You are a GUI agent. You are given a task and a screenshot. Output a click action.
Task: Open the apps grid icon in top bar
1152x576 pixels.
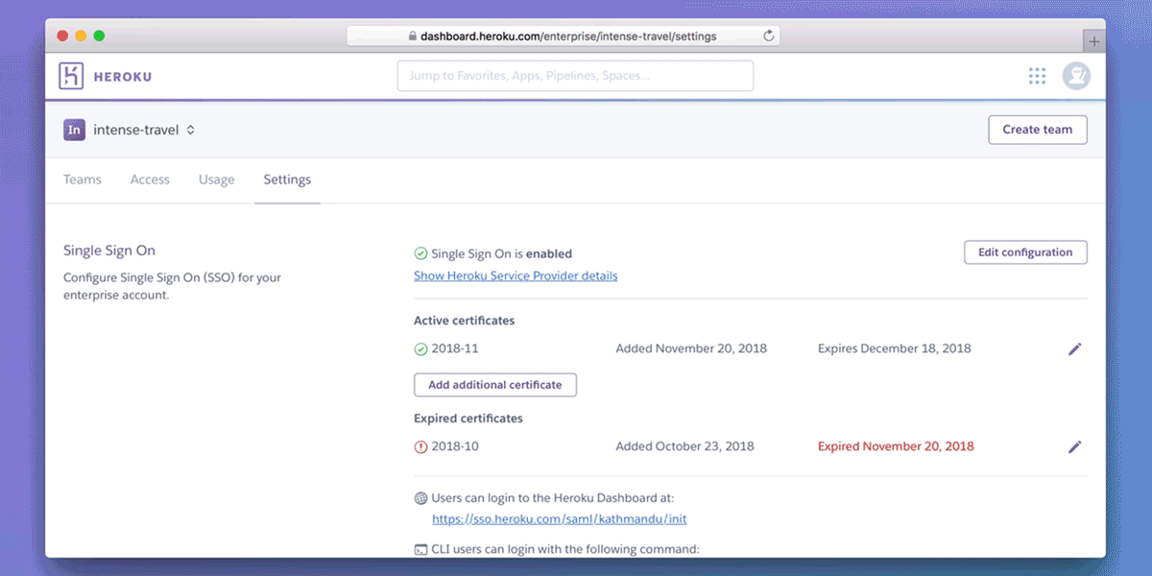1037,75
